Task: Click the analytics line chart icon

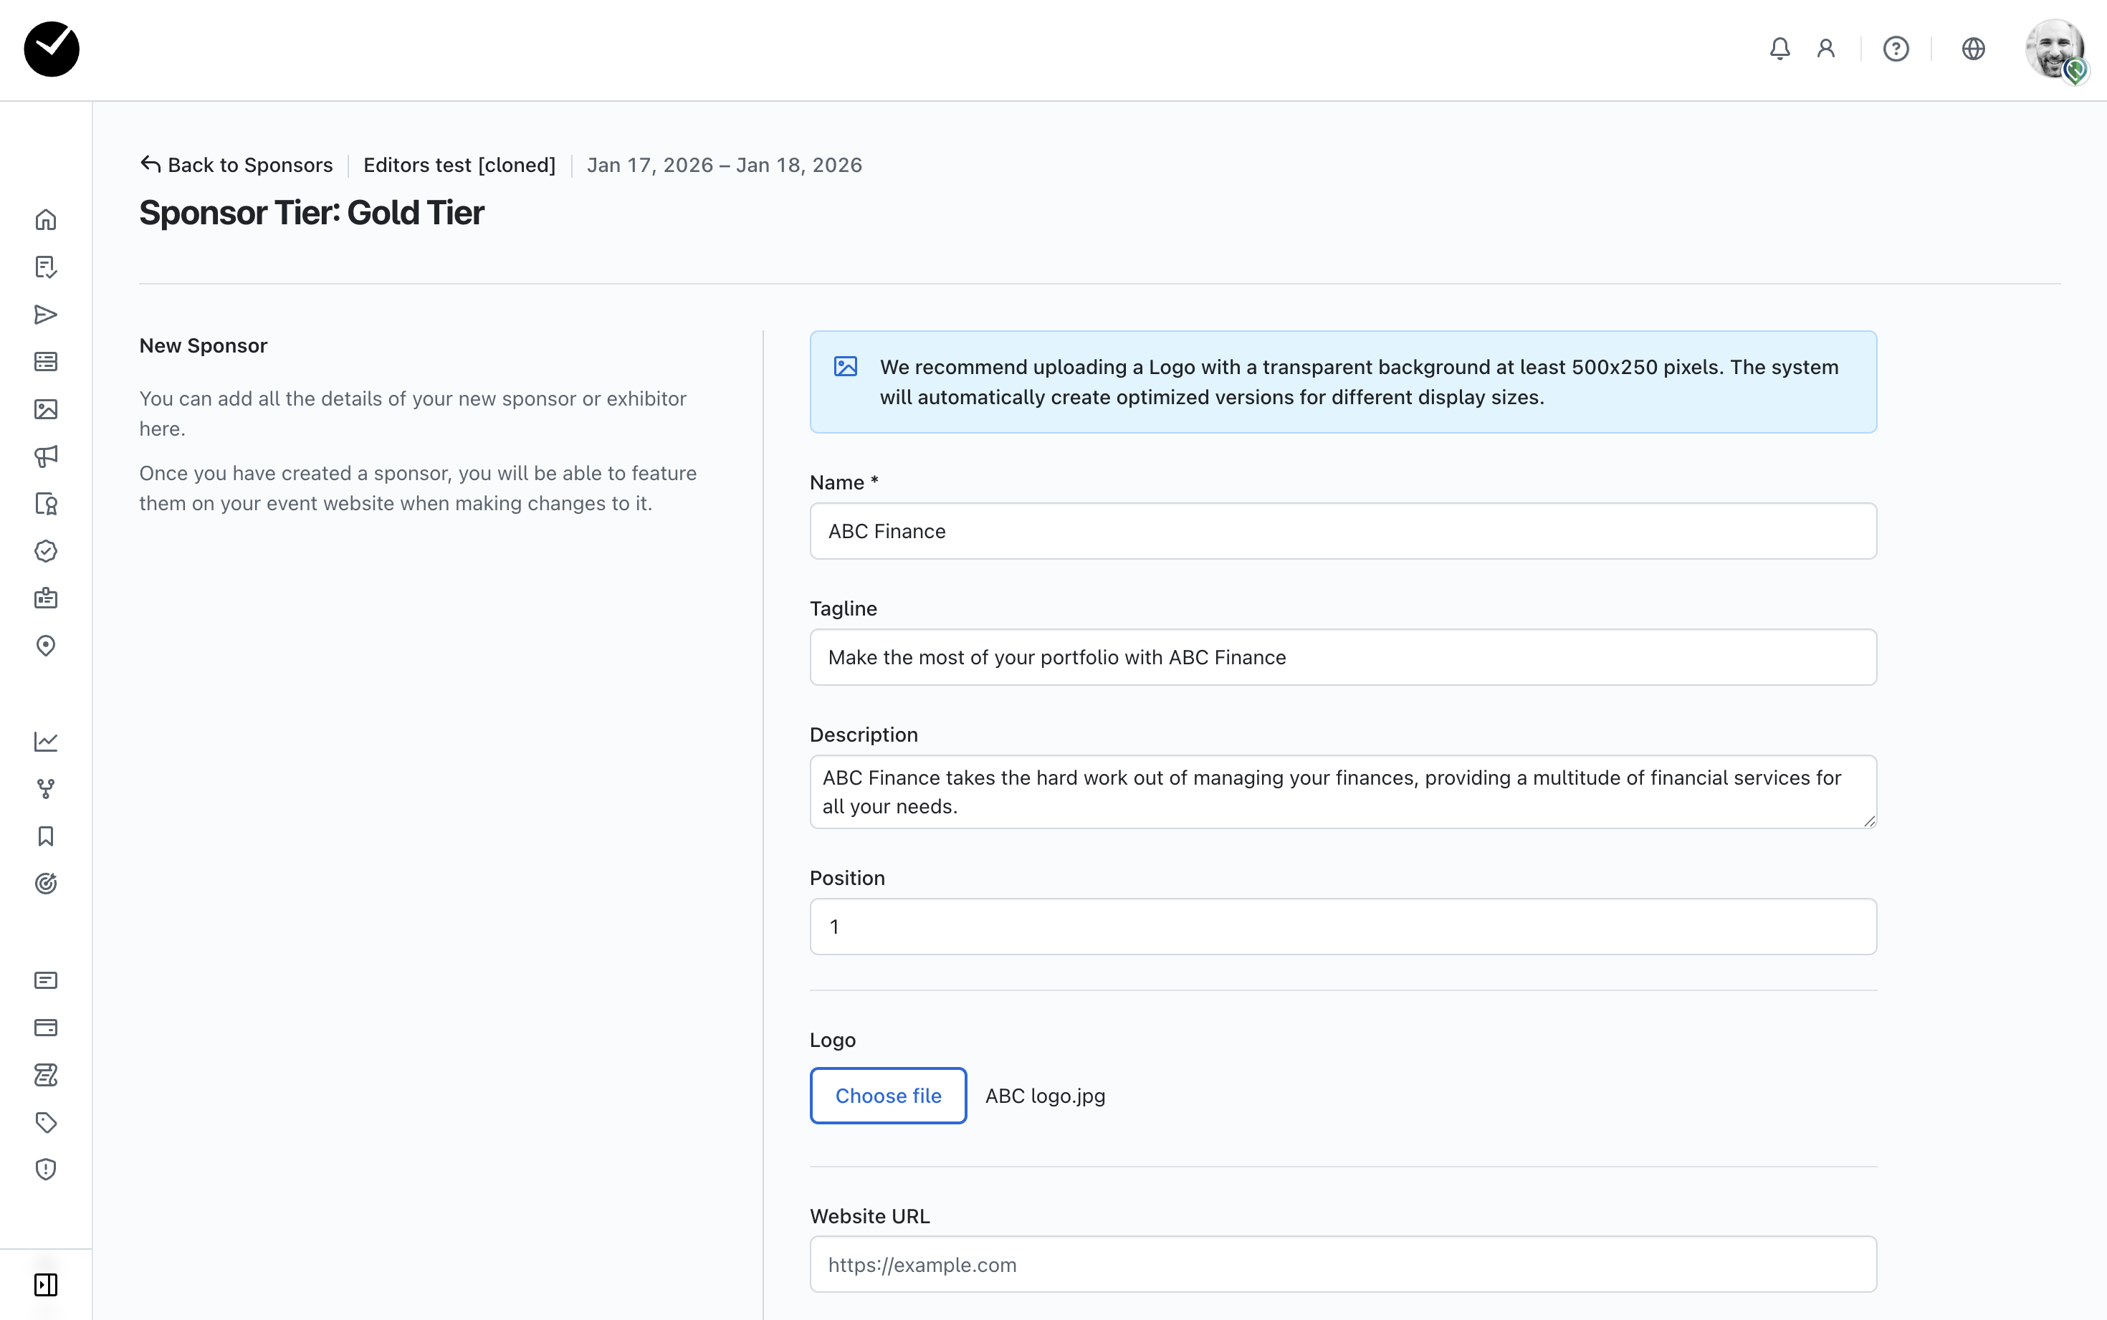Action: click(45, 741)
